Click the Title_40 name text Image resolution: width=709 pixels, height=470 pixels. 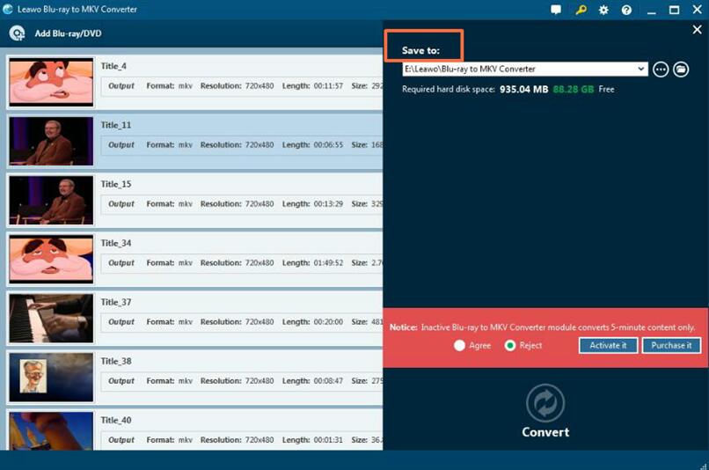116,420
